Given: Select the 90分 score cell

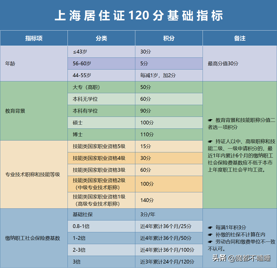Looking at the screenshot, I should click(x=169, y=111).
